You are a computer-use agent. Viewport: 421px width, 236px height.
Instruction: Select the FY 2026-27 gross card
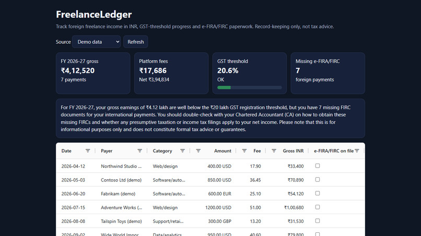93,73
